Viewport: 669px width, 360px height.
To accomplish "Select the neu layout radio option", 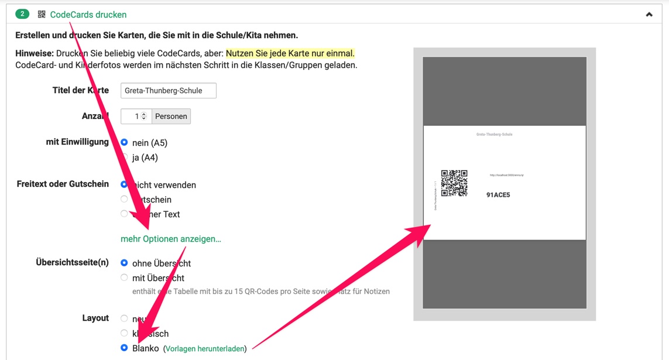I will (124, 318).
